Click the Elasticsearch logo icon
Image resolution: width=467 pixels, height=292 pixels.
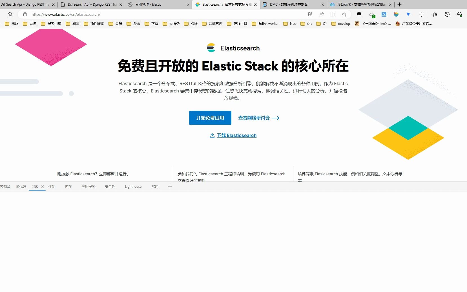(211, 48)
